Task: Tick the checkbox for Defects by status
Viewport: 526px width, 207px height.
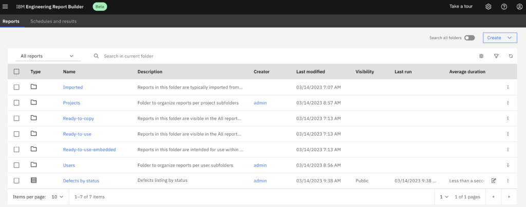Action: point(16,181)
